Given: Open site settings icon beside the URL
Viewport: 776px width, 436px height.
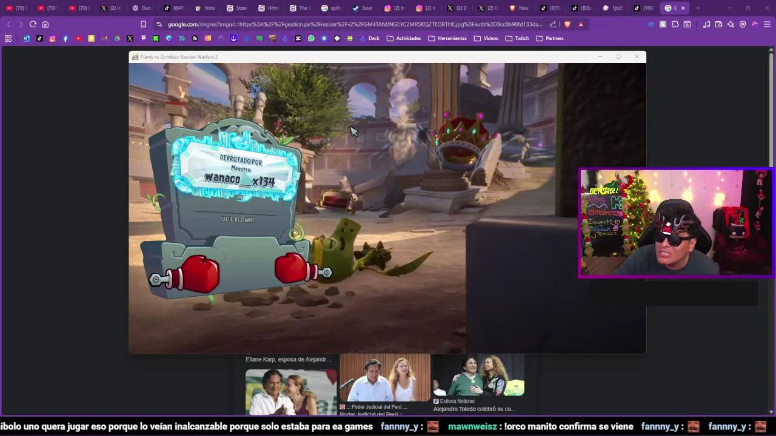Looking at the screenshot, I should (159, 24).
